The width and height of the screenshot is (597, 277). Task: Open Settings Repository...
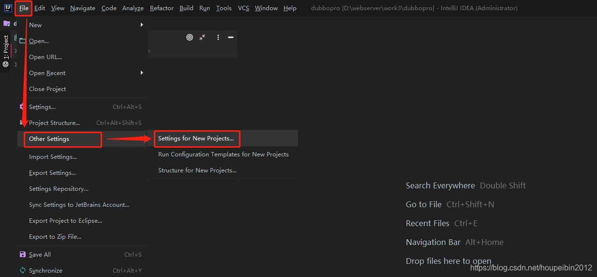click(82, 189)
